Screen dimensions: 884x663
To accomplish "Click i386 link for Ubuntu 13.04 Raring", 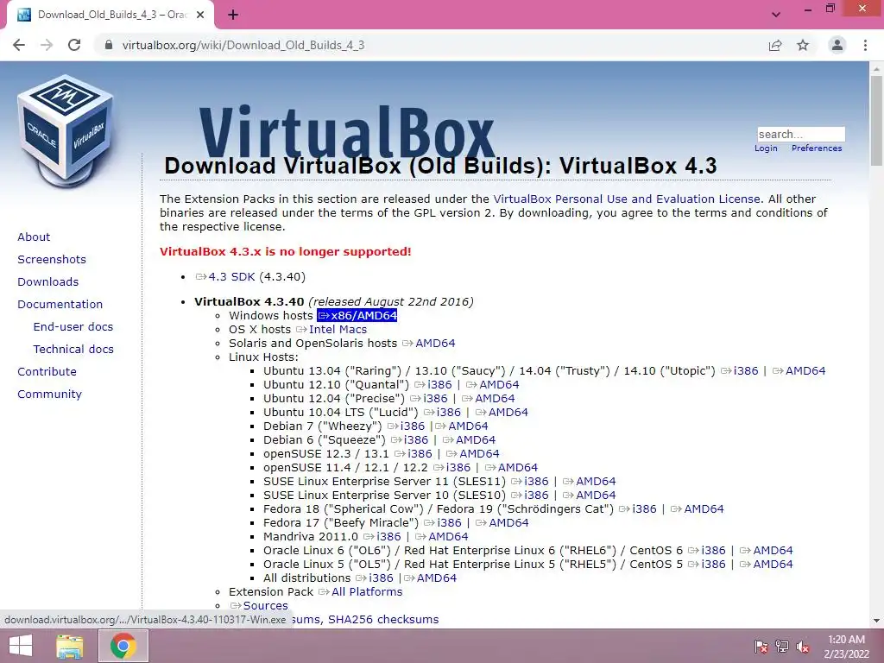I will 746,371.
